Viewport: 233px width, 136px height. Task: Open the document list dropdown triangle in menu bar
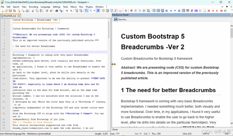(x=227, y=7)
